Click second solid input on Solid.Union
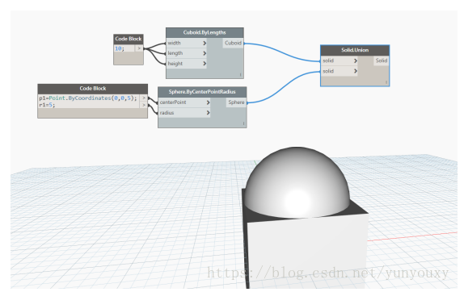464x292 pixels. tap(340, 71)
